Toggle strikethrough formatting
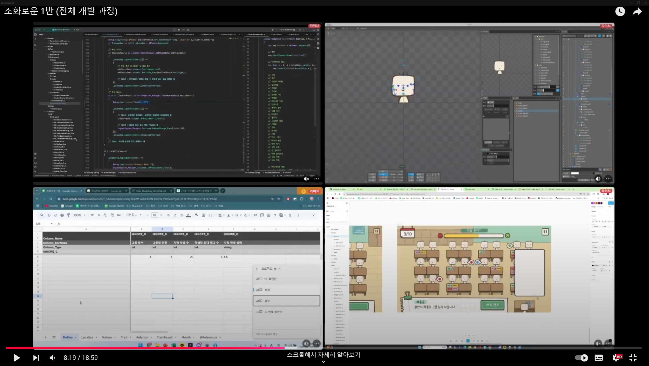The height and width of the screenshot is (366, 649). (182, 215)
